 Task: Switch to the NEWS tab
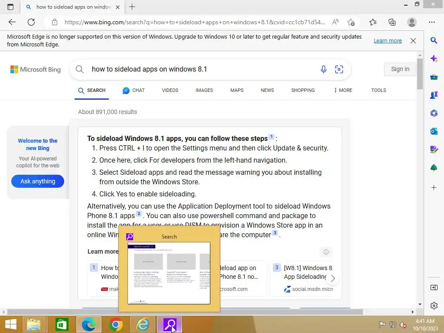pos(267,90)
